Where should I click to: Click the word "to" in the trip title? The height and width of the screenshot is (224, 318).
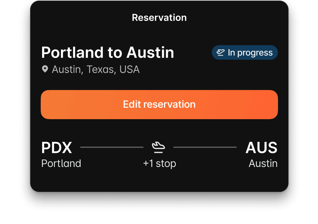click(114, 53)
